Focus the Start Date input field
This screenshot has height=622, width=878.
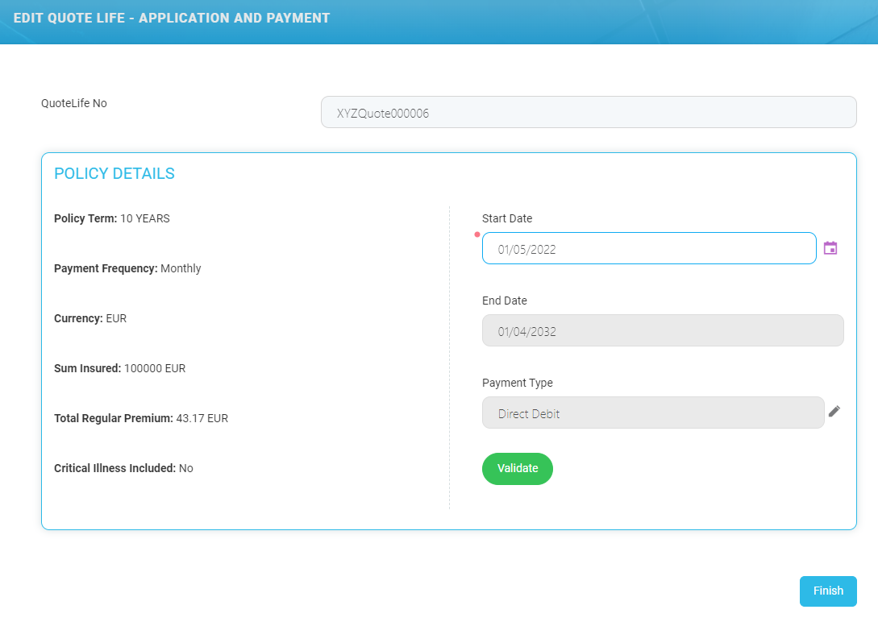(649, 249)
